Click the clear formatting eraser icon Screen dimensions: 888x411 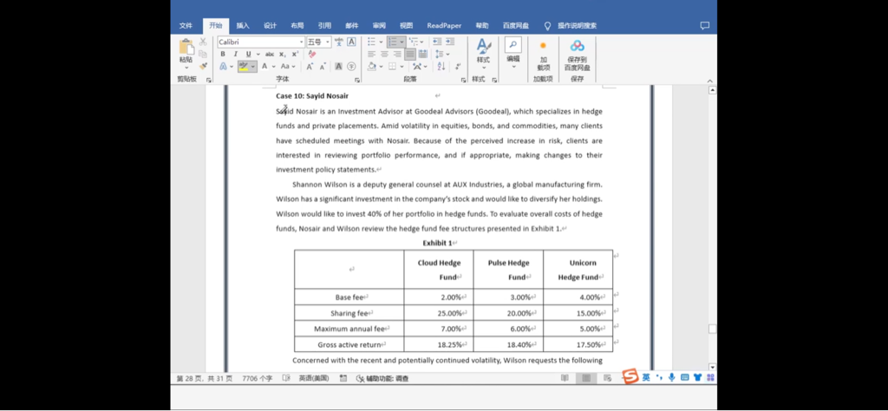pos(311,54)
